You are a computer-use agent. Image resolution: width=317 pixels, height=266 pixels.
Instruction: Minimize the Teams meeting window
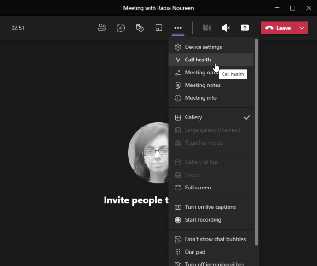point(277,8)
